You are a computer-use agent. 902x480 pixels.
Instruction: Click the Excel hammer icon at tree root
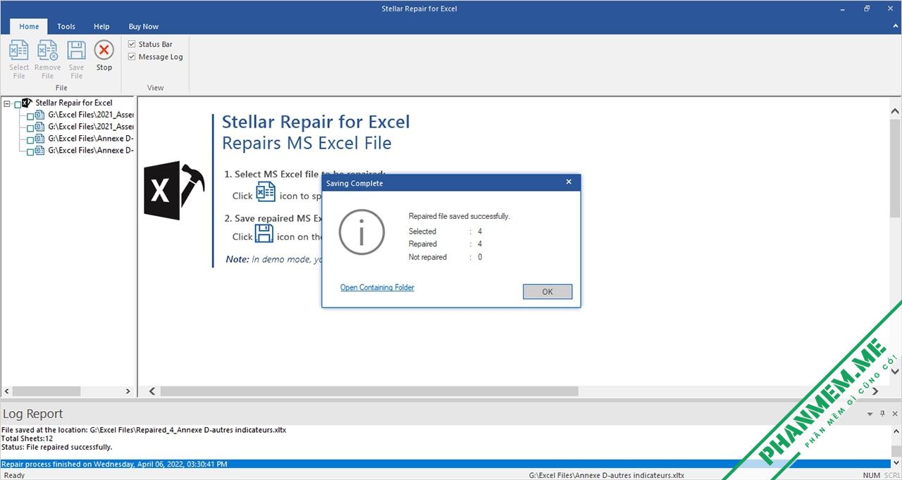tap(28, 103)
